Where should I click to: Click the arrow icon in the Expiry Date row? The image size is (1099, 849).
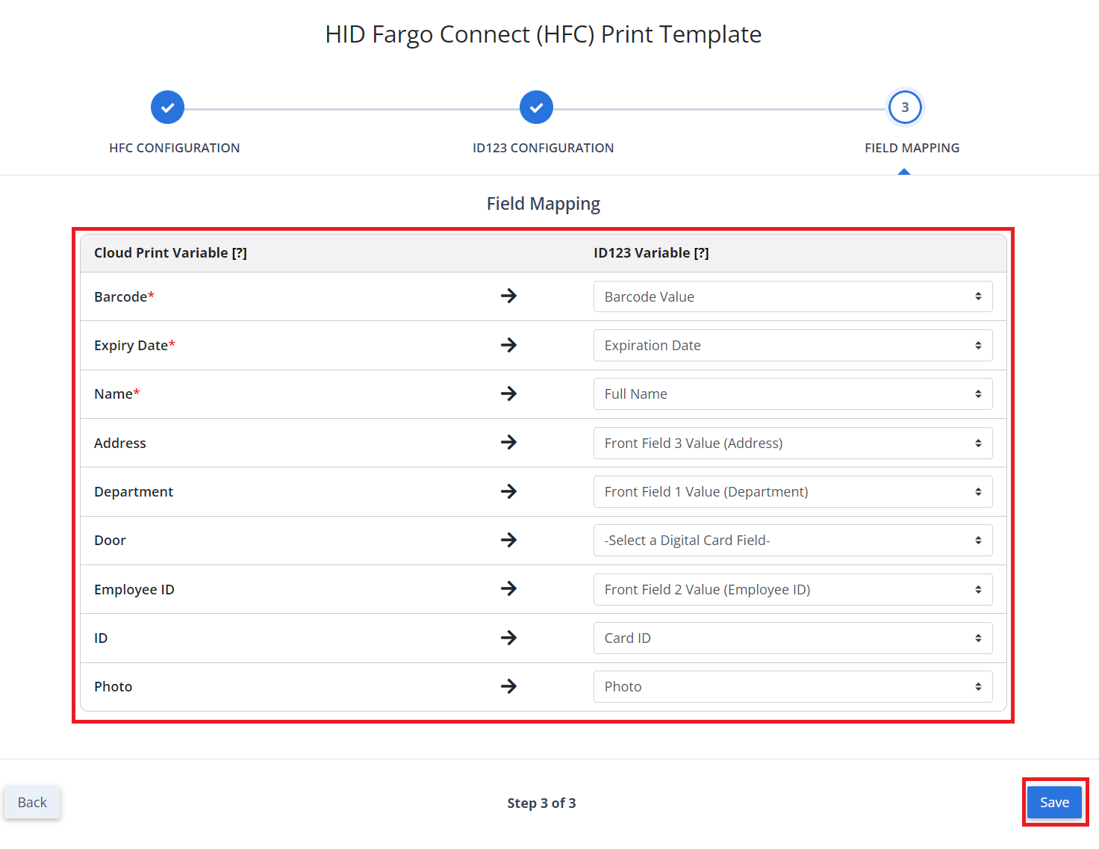(x=508, y=345)
